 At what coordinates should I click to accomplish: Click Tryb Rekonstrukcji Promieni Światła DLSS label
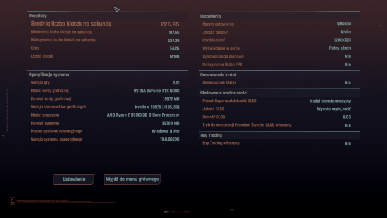point(247,125)
